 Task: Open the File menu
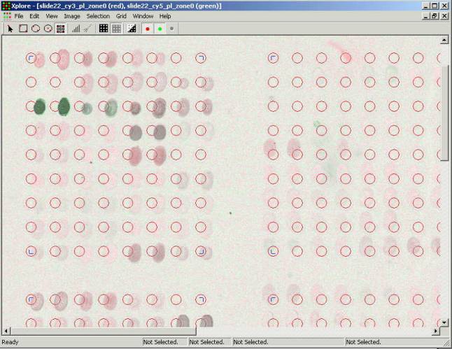(x=19, y=15)
